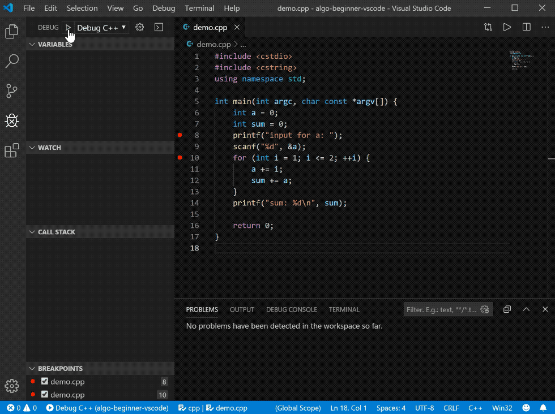This screenshot has width=555, height=414.
Task: Open the Debug C++ configuration dropdown
Action: tap(101, 28)
